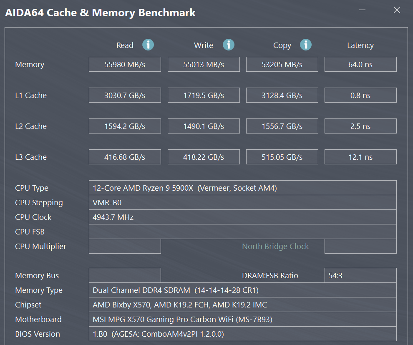This screenshot has width=413, height=345.
Task: Click the Read info icon
Action: pyautogui.click(x=148, y=45)
